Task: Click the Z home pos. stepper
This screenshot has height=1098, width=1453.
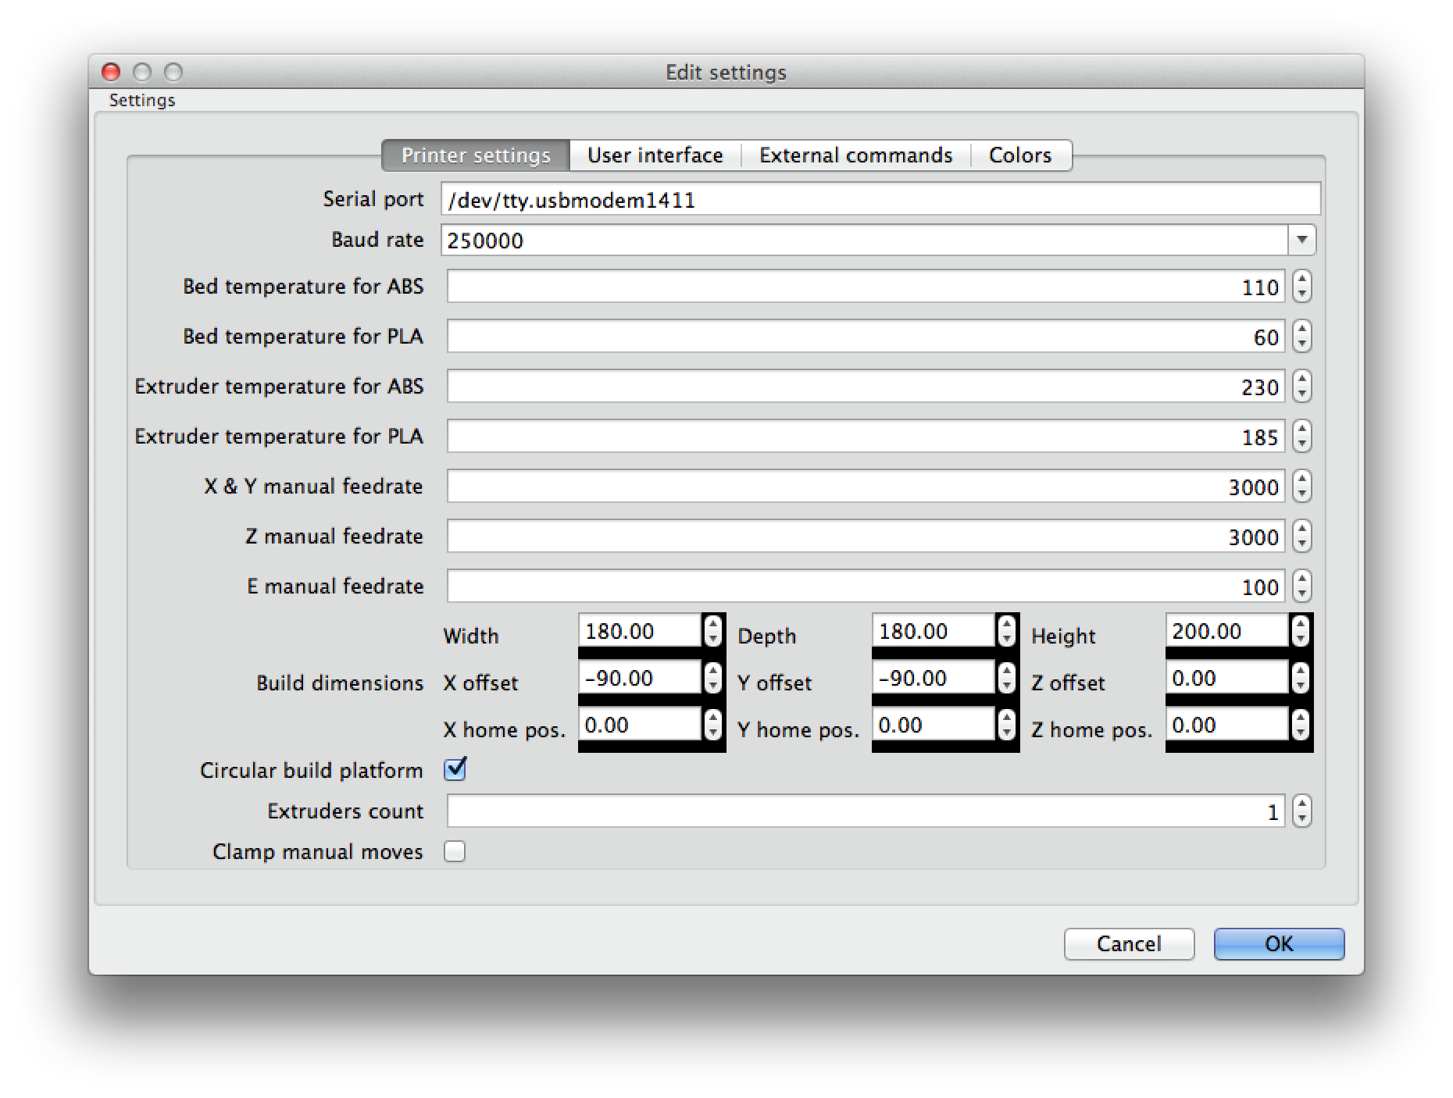Action: (x=1300, y=725)
